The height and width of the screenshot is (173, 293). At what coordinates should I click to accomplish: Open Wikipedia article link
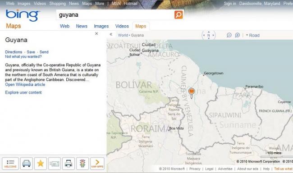coord(25,85)
